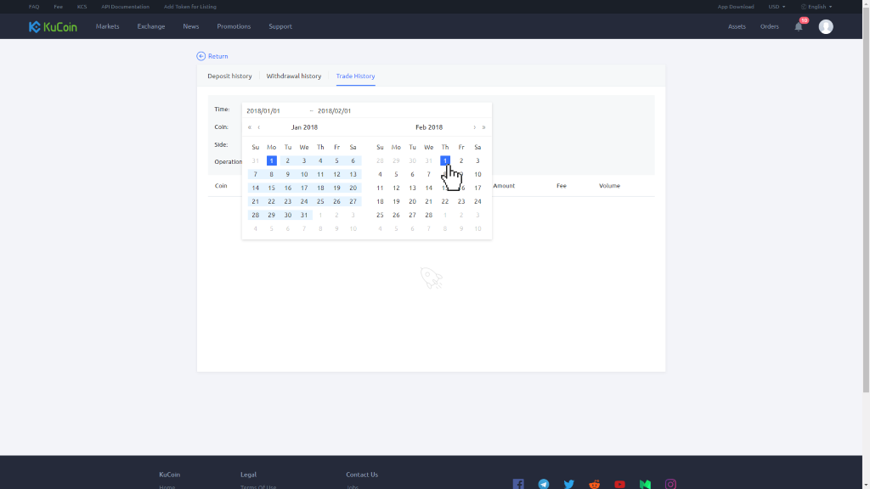Go to previous year in calendar
Viewport: 870px width, 489px height.
tap(250, 127)
